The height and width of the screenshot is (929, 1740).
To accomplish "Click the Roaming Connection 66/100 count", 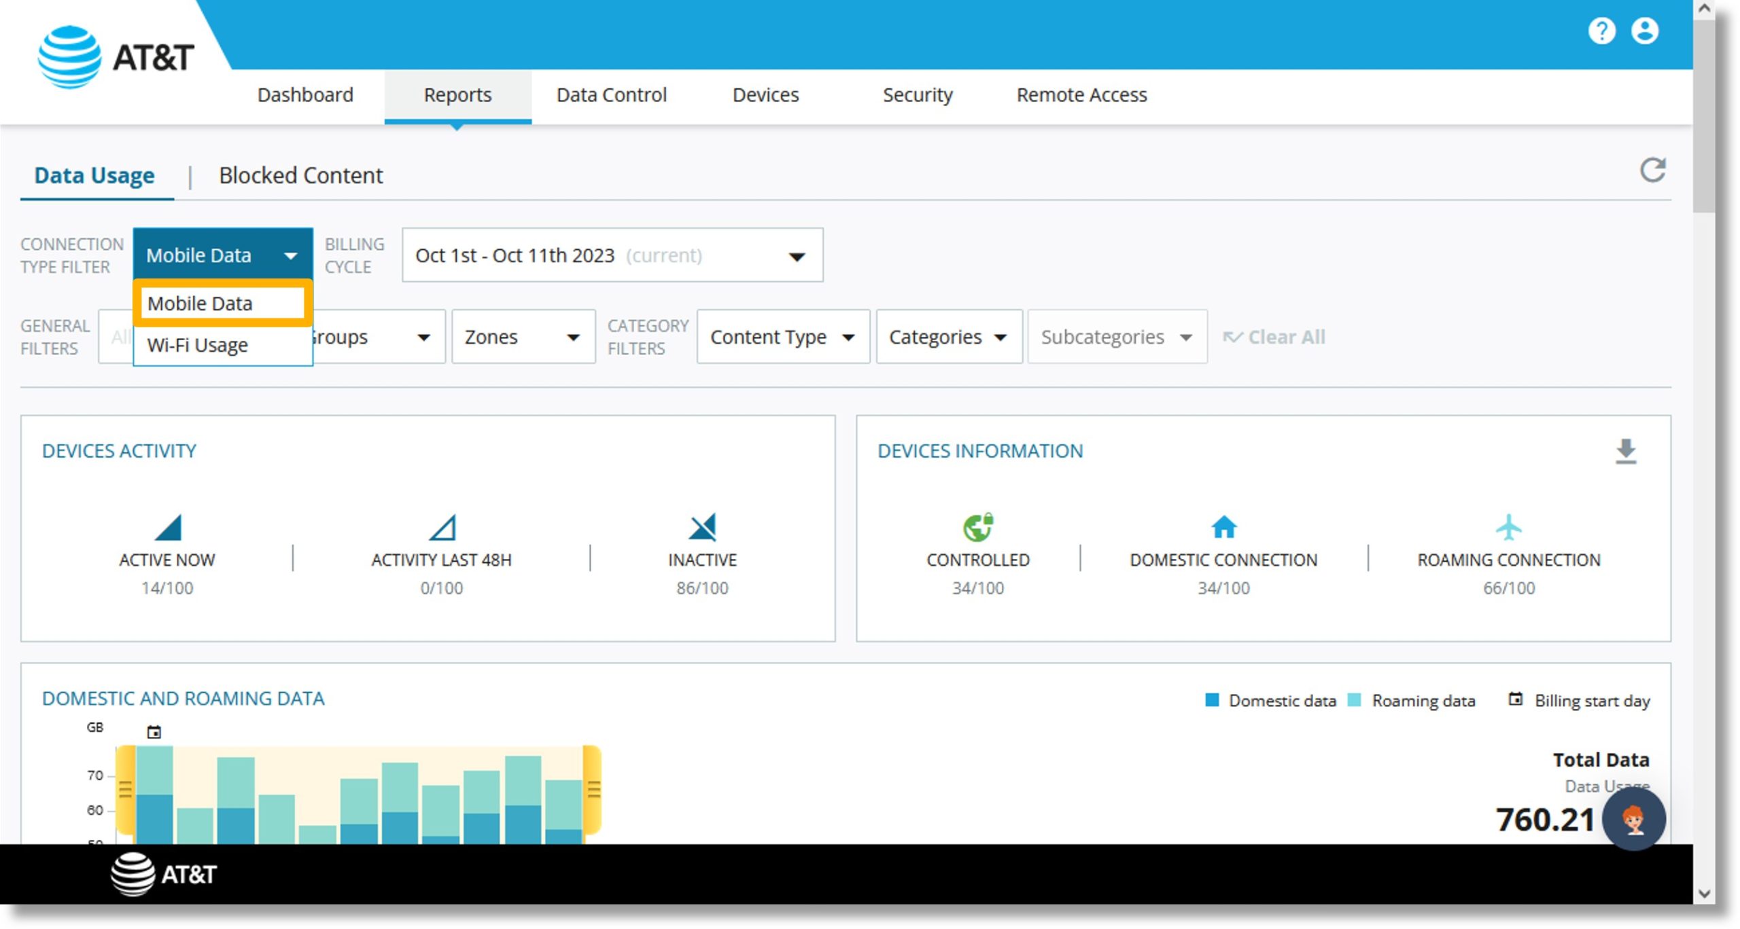I will point(1509,588).
